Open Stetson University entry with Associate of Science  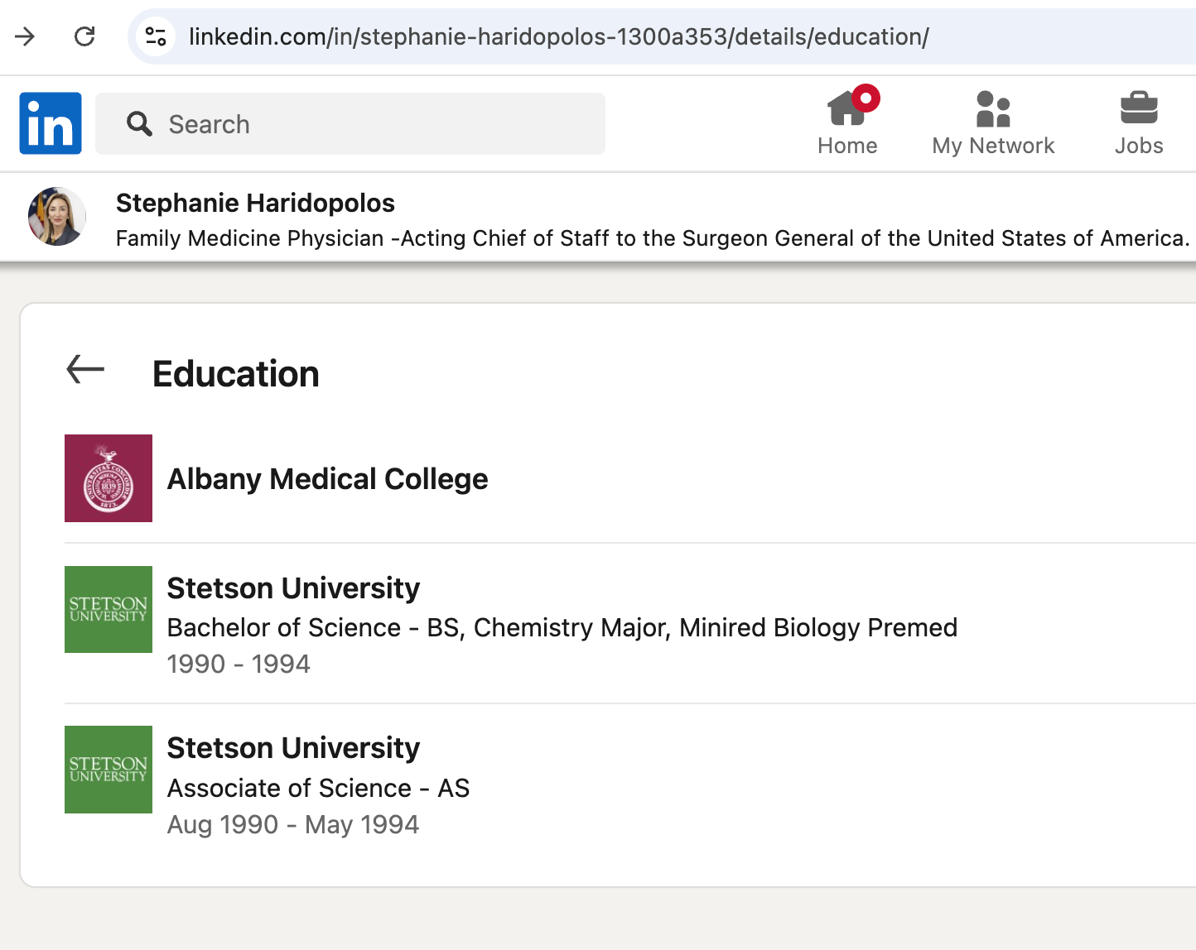pyautogui.click(x=293, y=748)
